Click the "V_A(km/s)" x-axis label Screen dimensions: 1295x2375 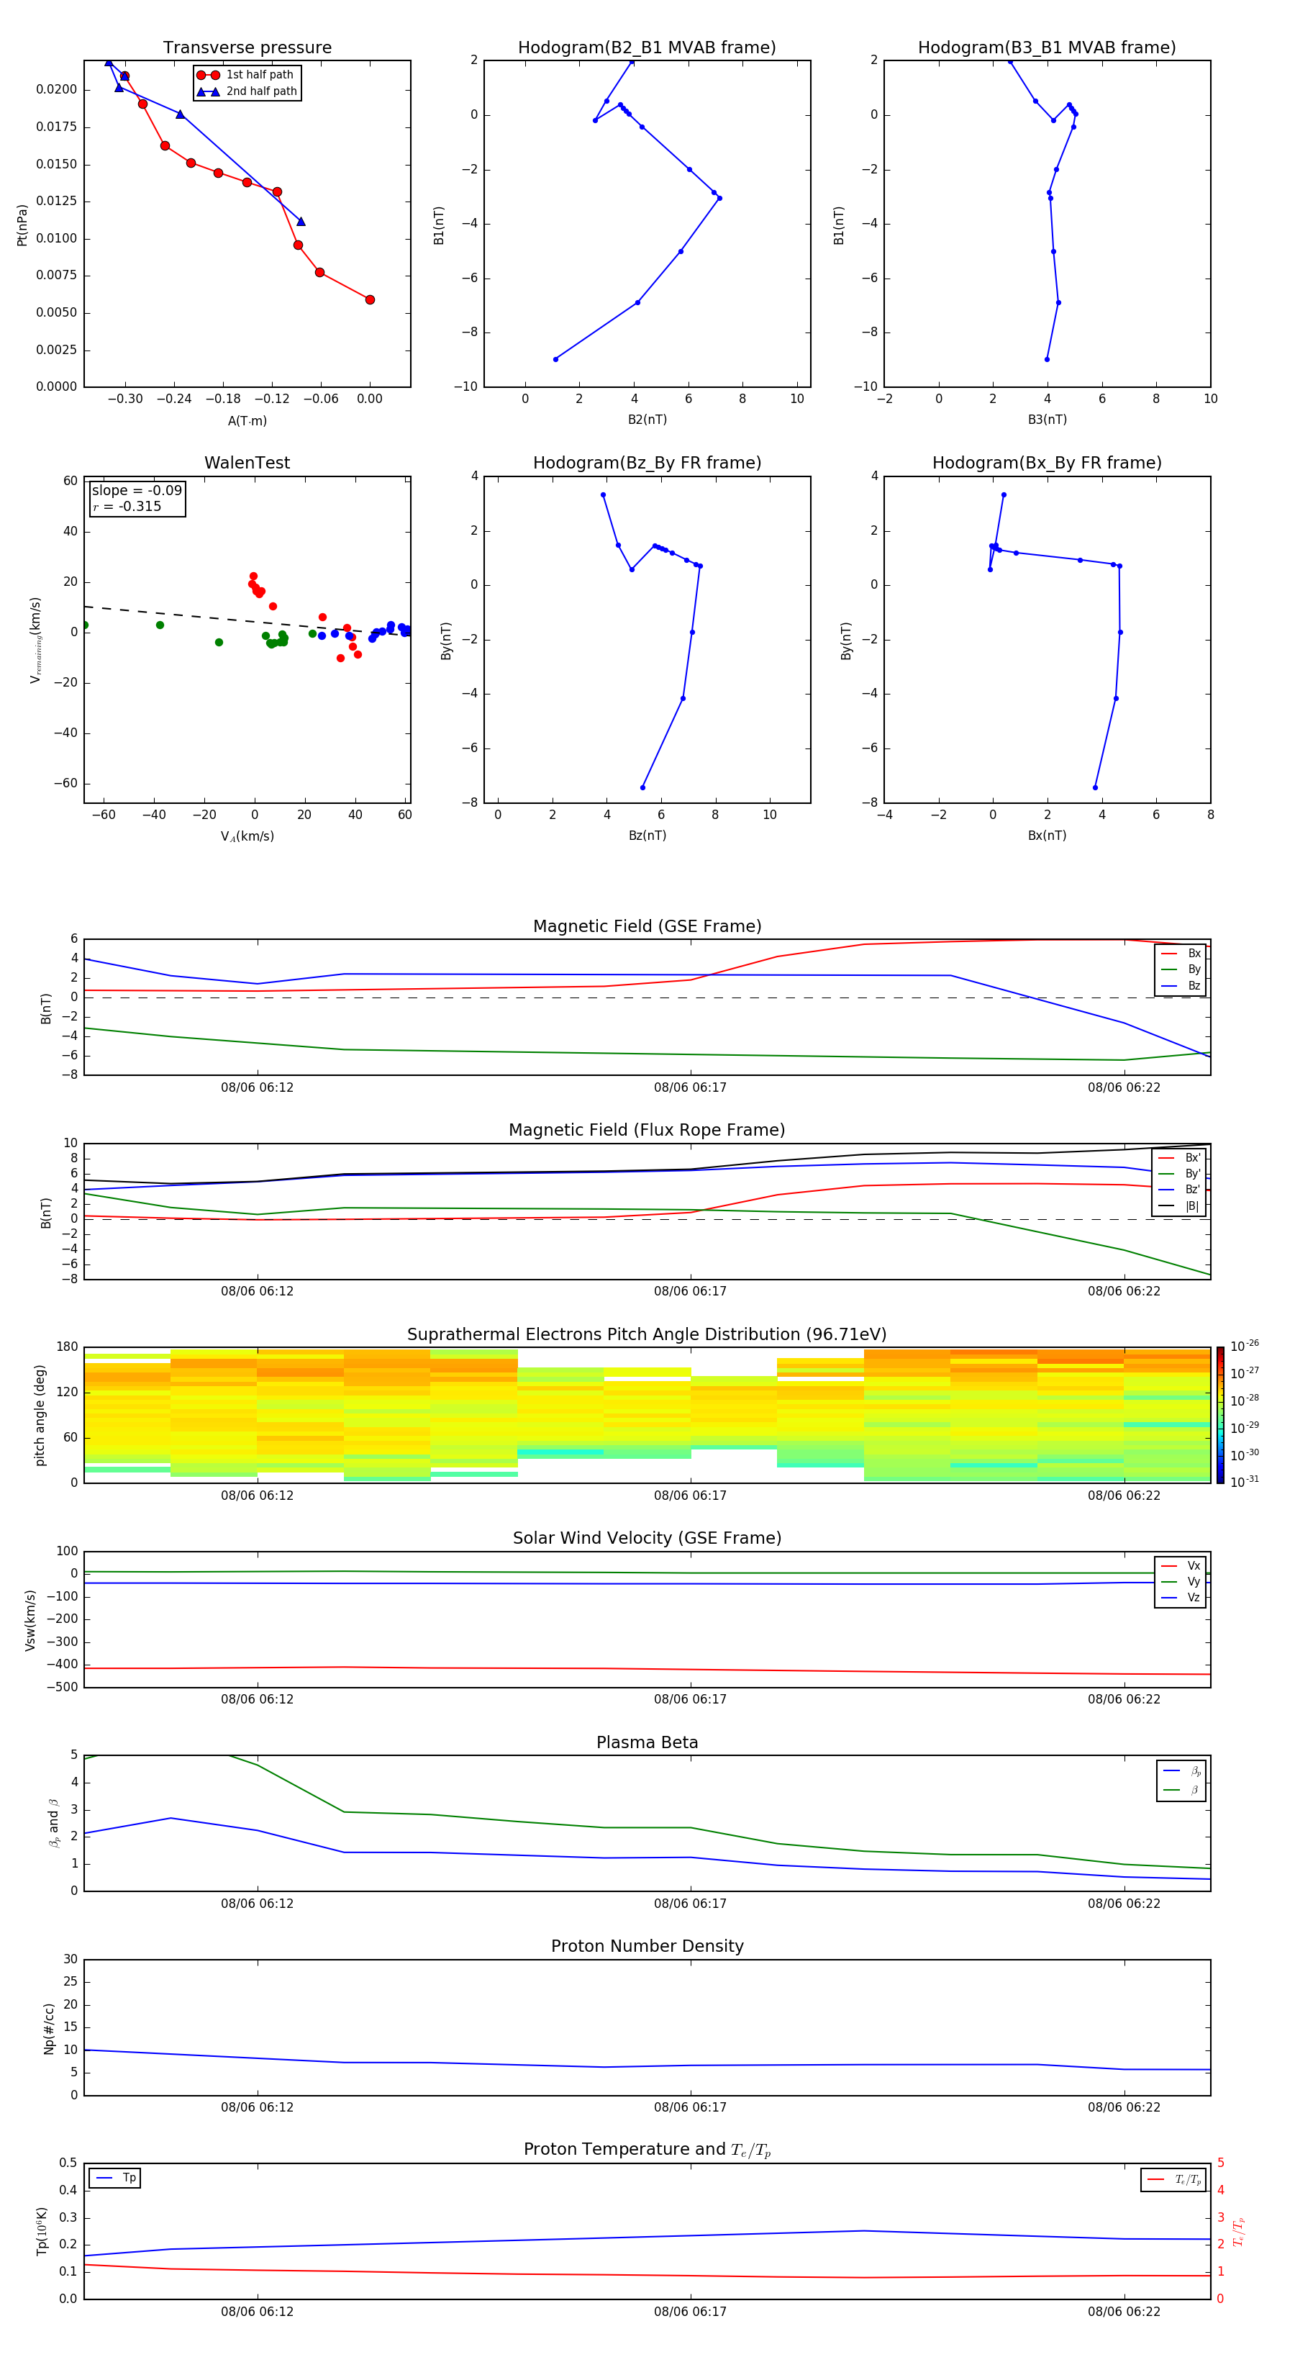tap(247, 836)
